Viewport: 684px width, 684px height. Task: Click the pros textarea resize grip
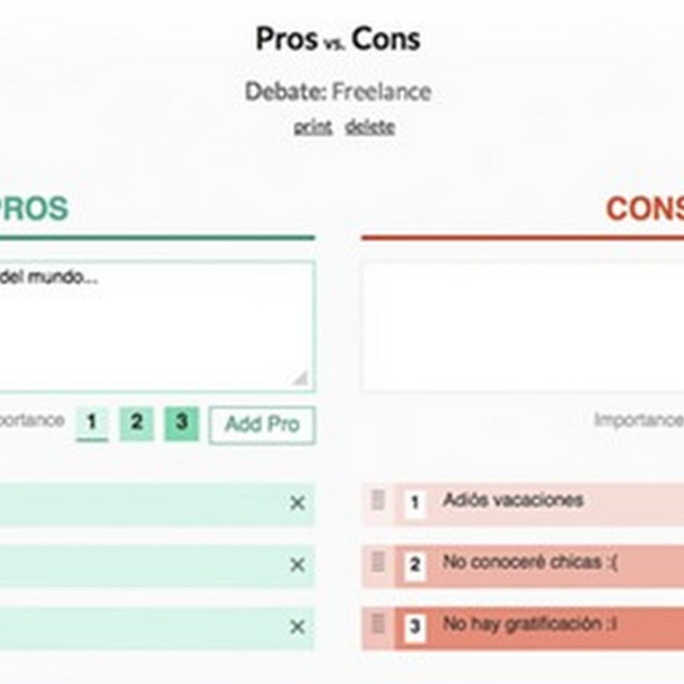pyautogui.click(x=299, y=377)
